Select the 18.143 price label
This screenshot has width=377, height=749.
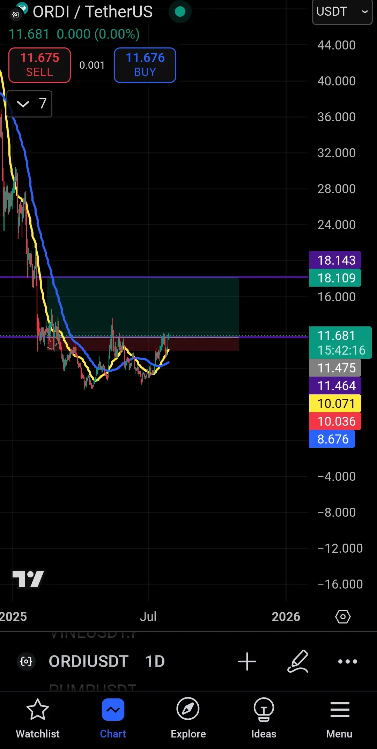[x=335, y=260]
